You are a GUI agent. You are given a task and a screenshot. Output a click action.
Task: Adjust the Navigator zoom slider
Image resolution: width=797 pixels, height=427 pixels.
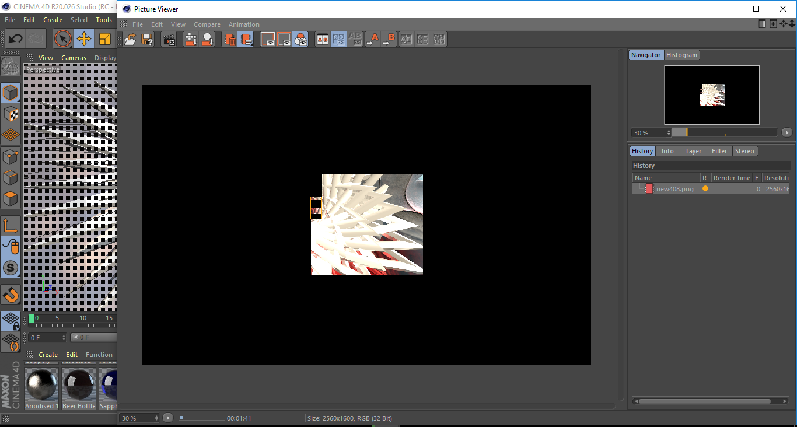point(724,132)
